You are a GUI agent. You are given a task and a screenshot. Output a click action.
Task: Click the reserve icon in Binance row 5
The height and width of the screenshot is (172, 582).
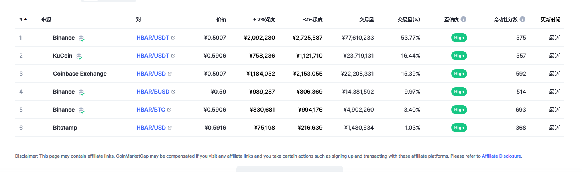click(x=81, y=110)
